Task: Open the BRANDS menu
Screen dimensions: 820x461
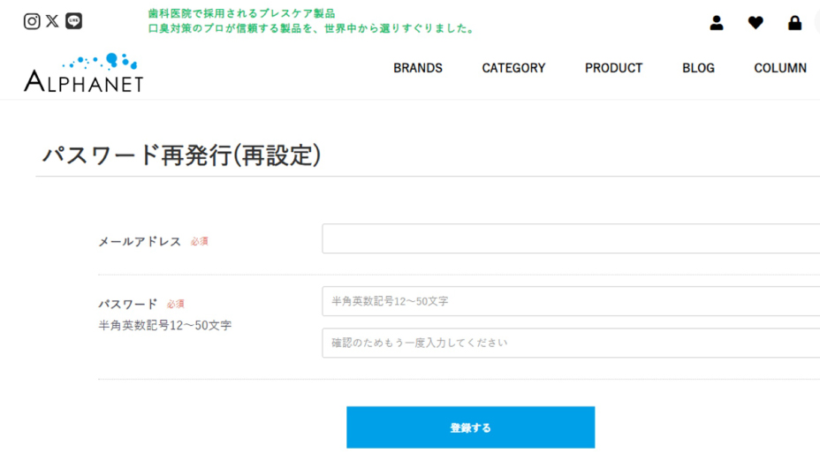Action: (x=418, y=68)
